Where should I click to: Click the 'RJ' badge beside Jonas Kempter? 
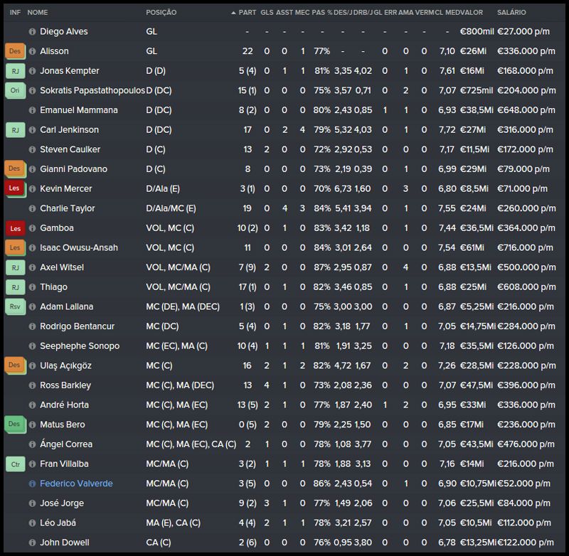point(14,71)
